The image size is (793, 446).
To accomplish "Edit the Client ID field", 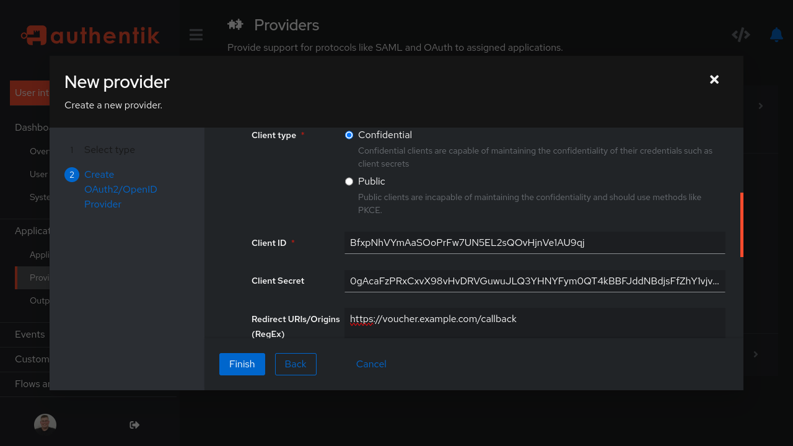I will 535,242.
